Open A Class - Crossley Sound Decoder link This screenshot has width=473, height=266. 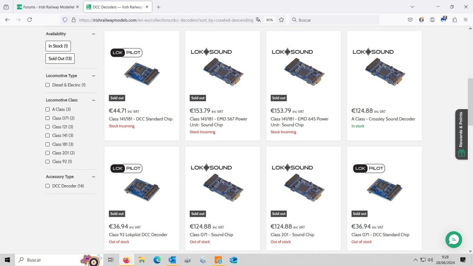[x=383, y=119]
